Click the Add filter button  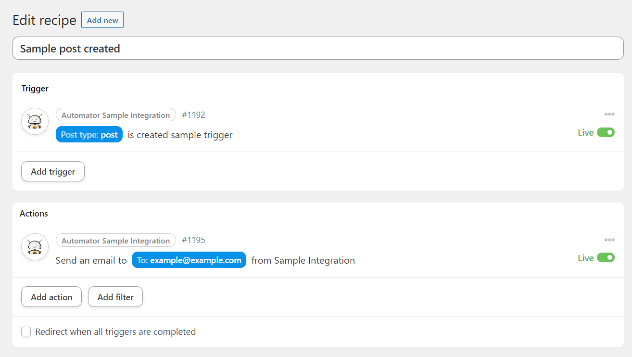click(115, 297)
